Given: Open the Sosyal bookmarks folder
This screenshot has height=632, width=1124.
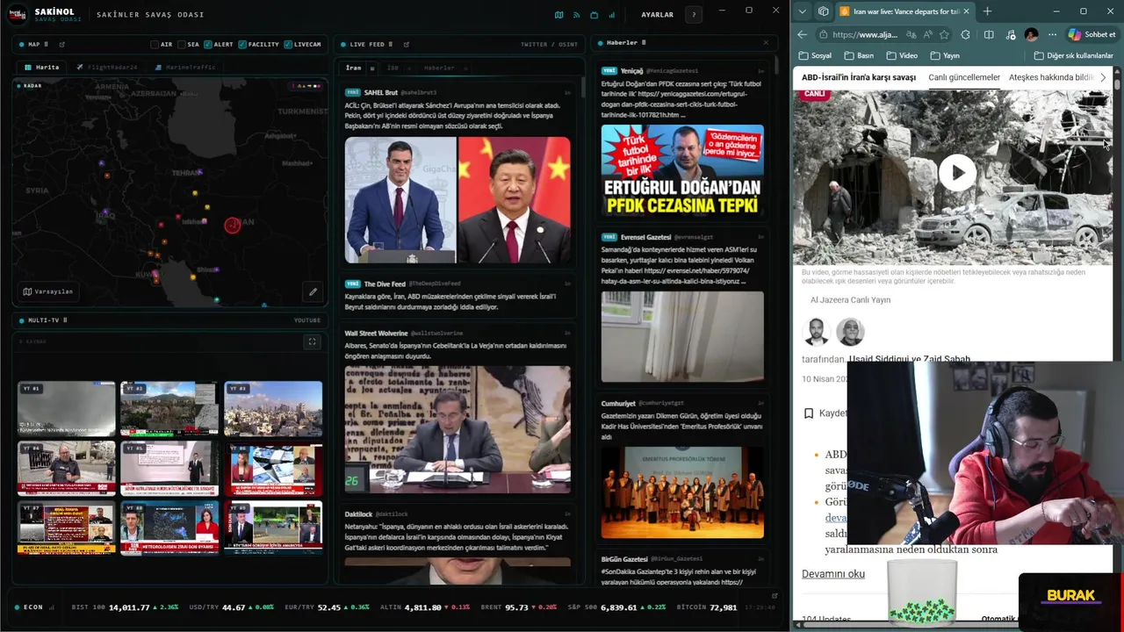Looking at the screenshot, I should pos(815,55).
